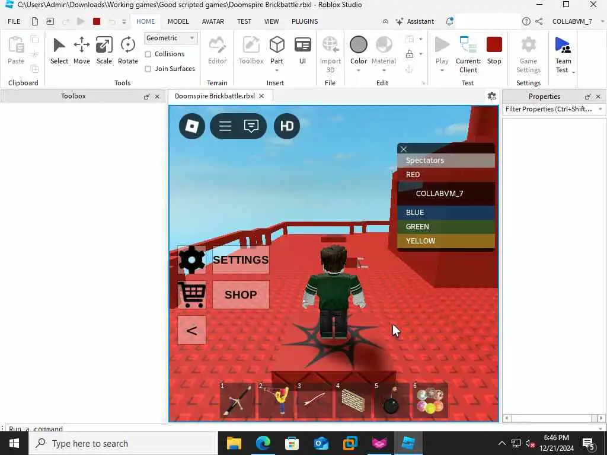Click the Windows search box
This screenshot has height=455, width=607.
123,443
